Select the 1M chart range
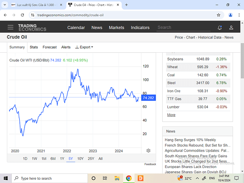This screenshot has height=183, width=244. (44, 158)
